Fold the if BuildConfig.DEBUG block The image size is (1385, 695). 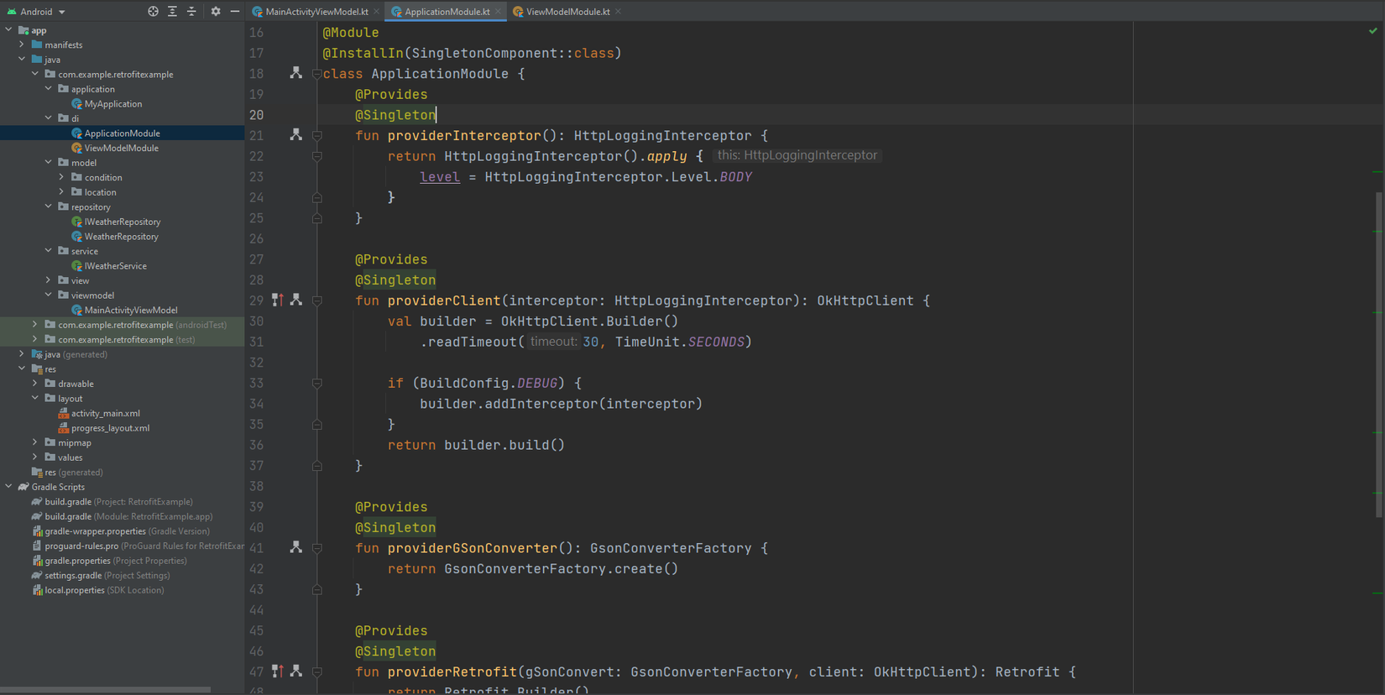[x=317, y=383]
